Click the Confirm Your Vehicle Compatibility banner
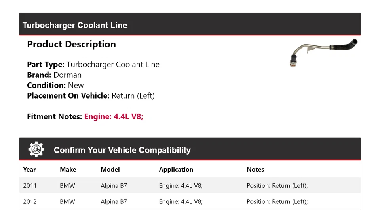The height and width of the screenshot is (222, 380). [x=122, y=150]
